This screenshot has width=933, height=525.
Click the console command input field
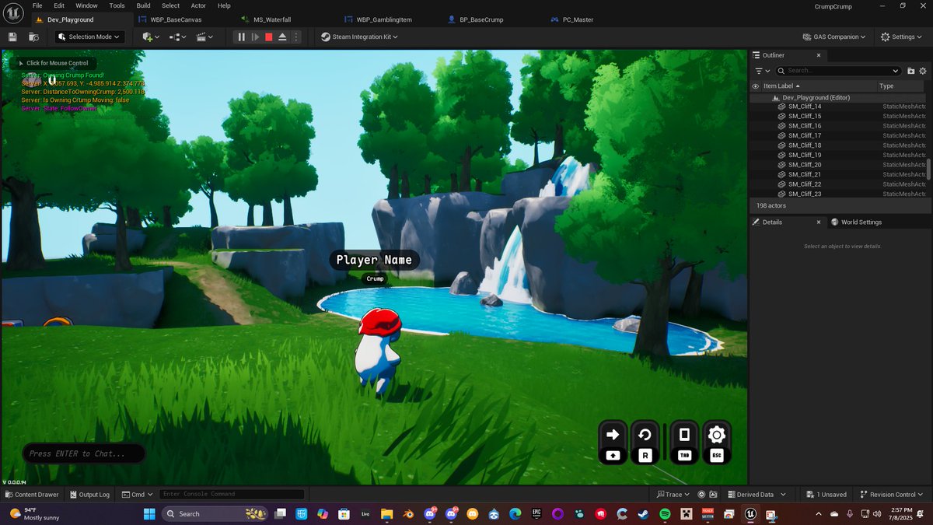click(x=232, y=494)
